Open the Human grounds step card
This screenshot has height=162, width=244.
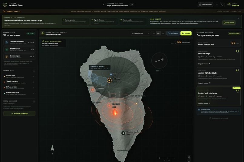(x=75, y=21)
